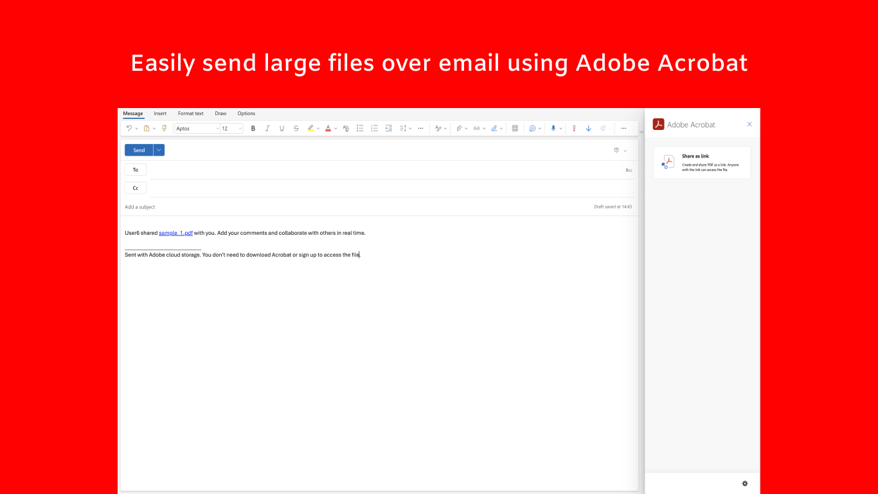Screen dimensions: 878x494
Task: Click the 'Sent with Adobe cloud storage' line
Action: [242, 255]
